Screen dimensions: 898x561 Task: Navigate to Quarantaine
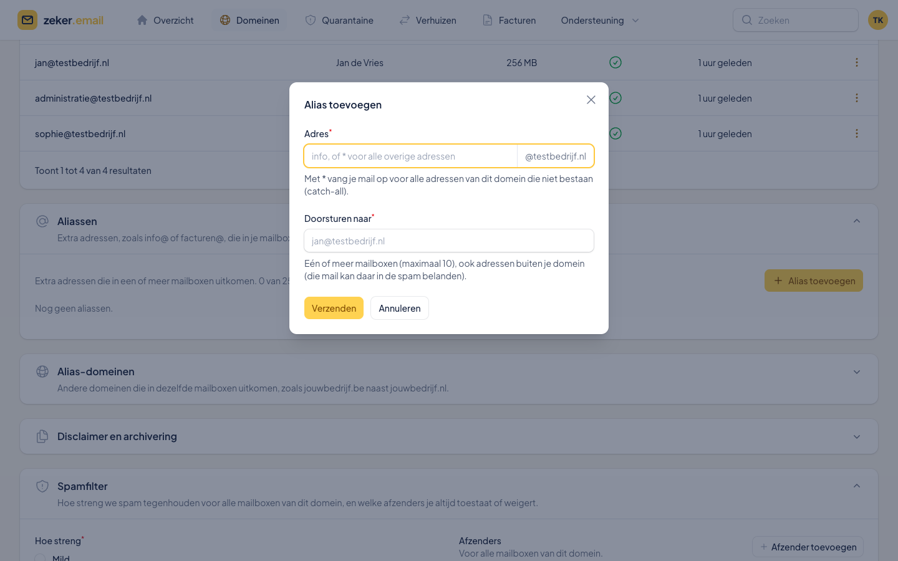[x=339, y=20]
